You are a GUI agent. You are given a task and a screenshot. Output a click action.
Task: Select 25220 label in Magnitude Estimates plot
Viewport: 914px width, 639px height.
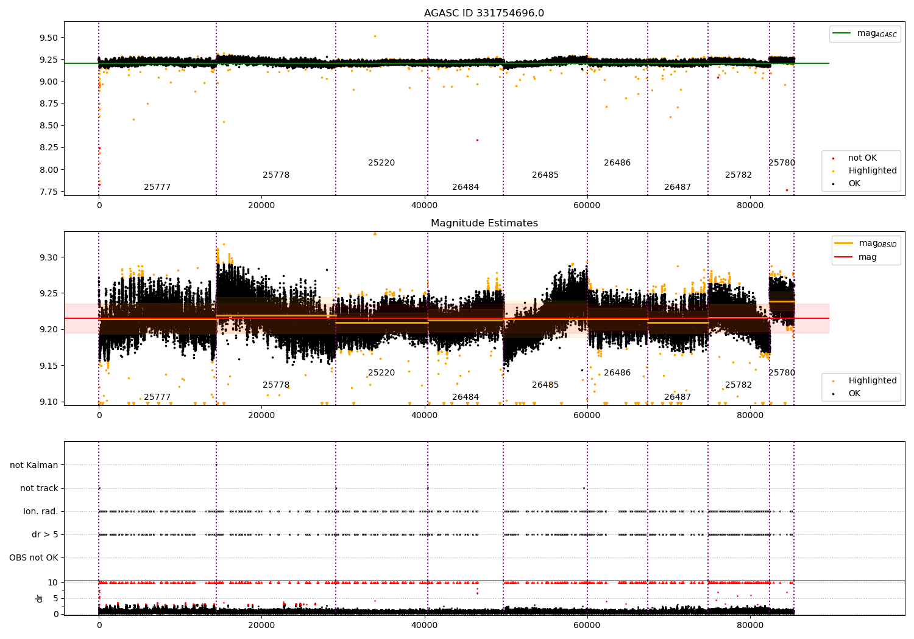click(381, 373)
